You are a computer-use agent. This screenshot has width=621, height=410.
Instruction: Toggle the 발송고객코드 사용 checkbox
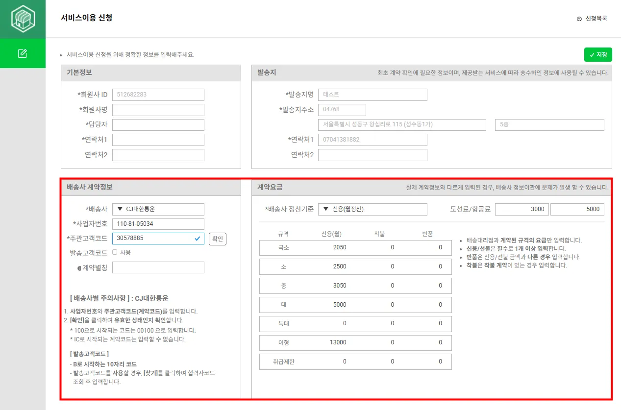coord(115,252)
